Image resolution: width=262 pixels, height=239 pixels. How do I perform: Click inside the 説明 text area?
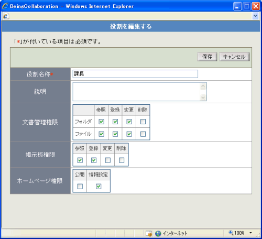tap(136, 92)
